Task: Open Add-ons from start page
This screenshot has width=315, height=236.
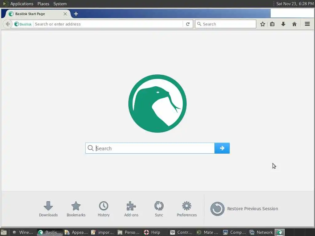Action: 131,209
